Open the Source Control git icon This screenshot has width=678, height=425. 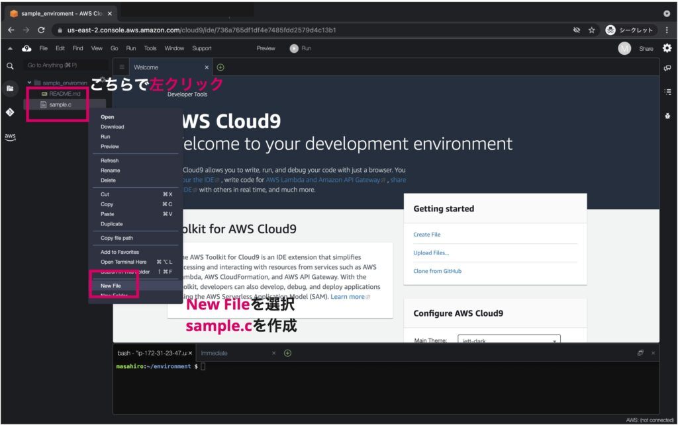click(10, 112)
